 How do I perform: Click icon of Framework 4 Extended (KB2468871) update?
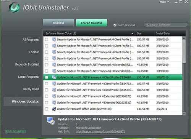point(54,96)
